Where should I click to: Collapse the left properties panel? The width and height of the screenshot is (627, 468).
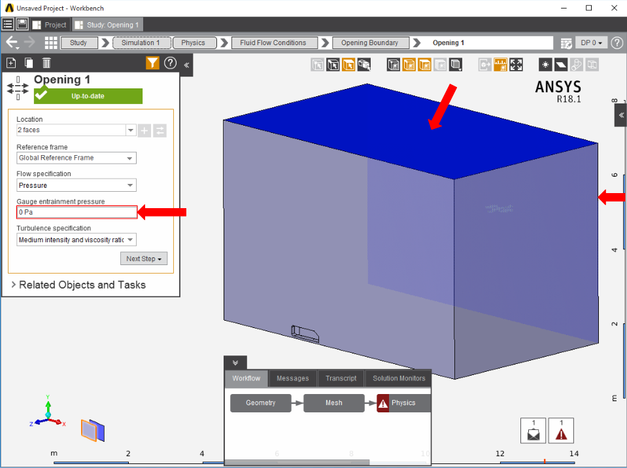click(x=186, y=65)
